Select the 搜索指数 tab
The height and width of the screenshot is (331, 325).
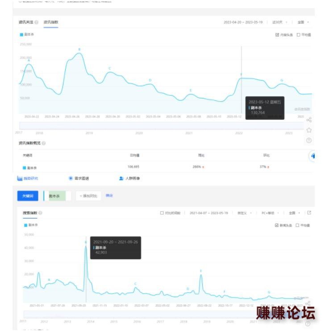pos(30,213)
